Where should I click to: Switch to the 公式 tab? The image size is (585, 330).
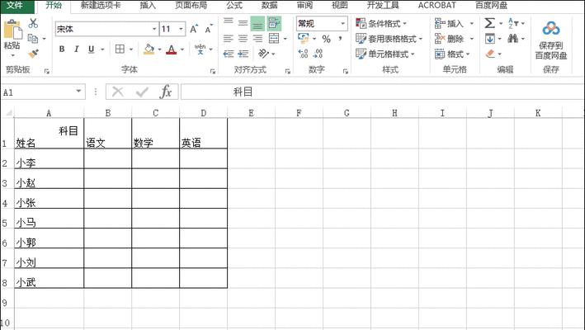click(234, 5)
